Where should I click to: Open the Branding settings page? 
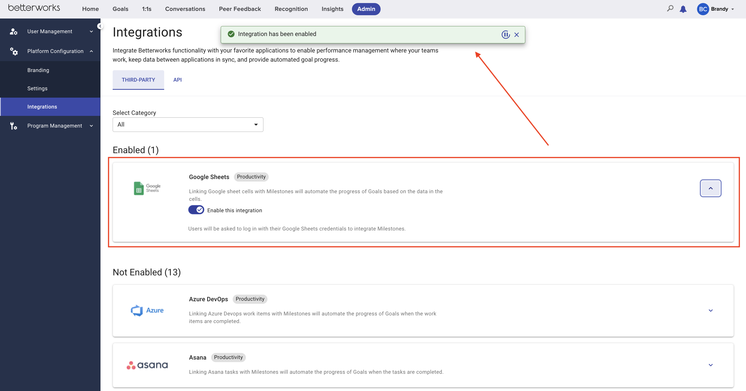pos(38,70)
